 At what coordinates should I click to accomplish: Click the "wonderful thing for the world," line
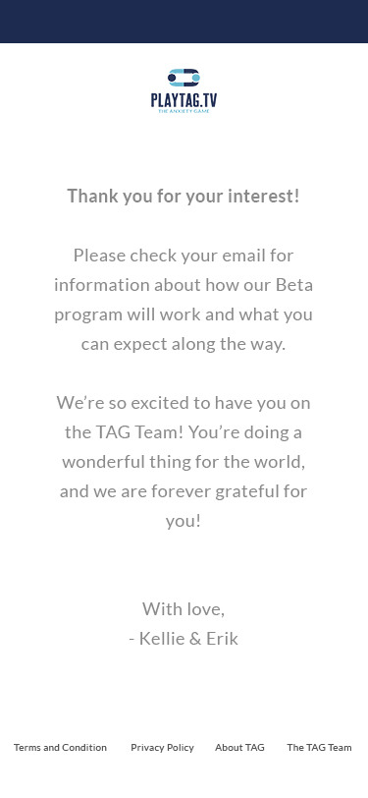point(184,462)
